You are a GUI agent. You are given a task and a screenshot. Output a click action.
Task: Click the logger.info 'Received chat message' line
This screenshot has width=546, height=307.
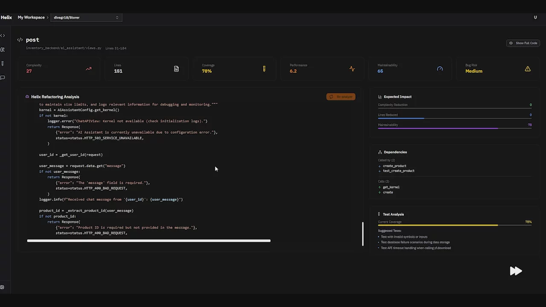point(111,200)
